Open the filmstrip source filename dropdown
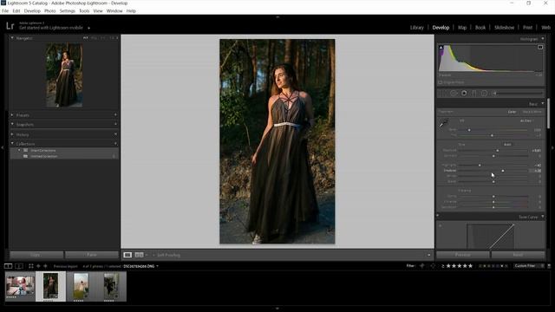 157,266
